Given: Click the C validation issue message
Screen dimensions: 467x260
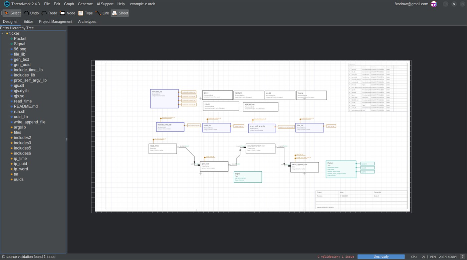Looking at the screenshot, I should 336,257.
